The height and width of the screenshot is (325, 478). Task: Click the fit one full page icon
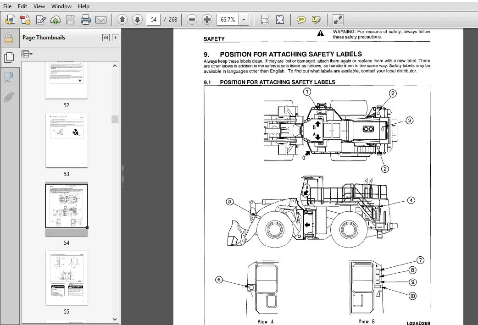[280, 20]
